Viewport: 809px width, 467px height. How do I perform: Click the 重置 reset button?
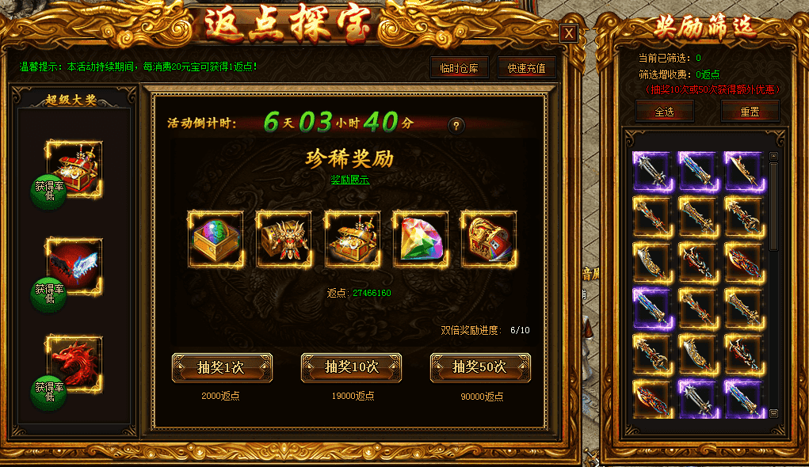(x=750, y=112)
